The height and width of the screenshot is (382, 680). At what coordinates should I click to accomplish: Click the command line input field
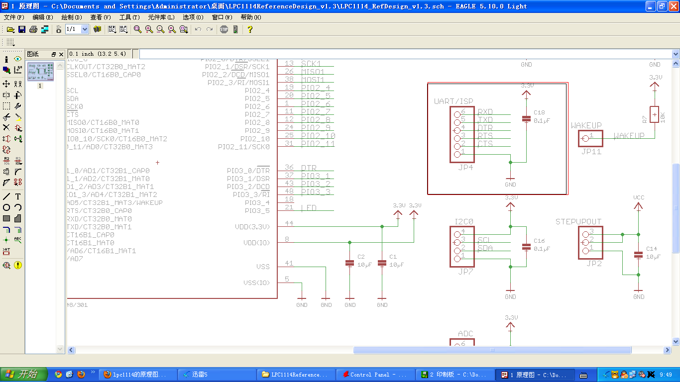pyautogui.click(x=405, y=54)
